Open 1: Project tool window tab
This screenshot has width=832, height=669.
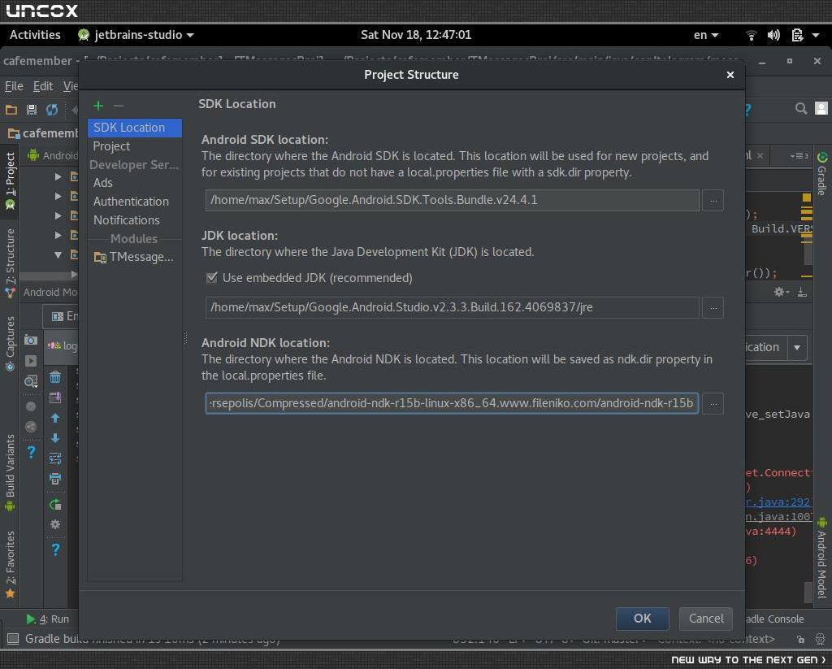[10, 180]
